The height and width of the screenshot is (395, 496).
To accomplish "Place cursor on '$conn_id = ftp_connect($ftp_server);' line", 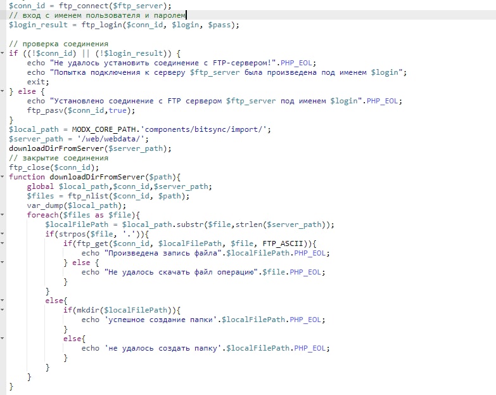I will click(x=90, y=6).
